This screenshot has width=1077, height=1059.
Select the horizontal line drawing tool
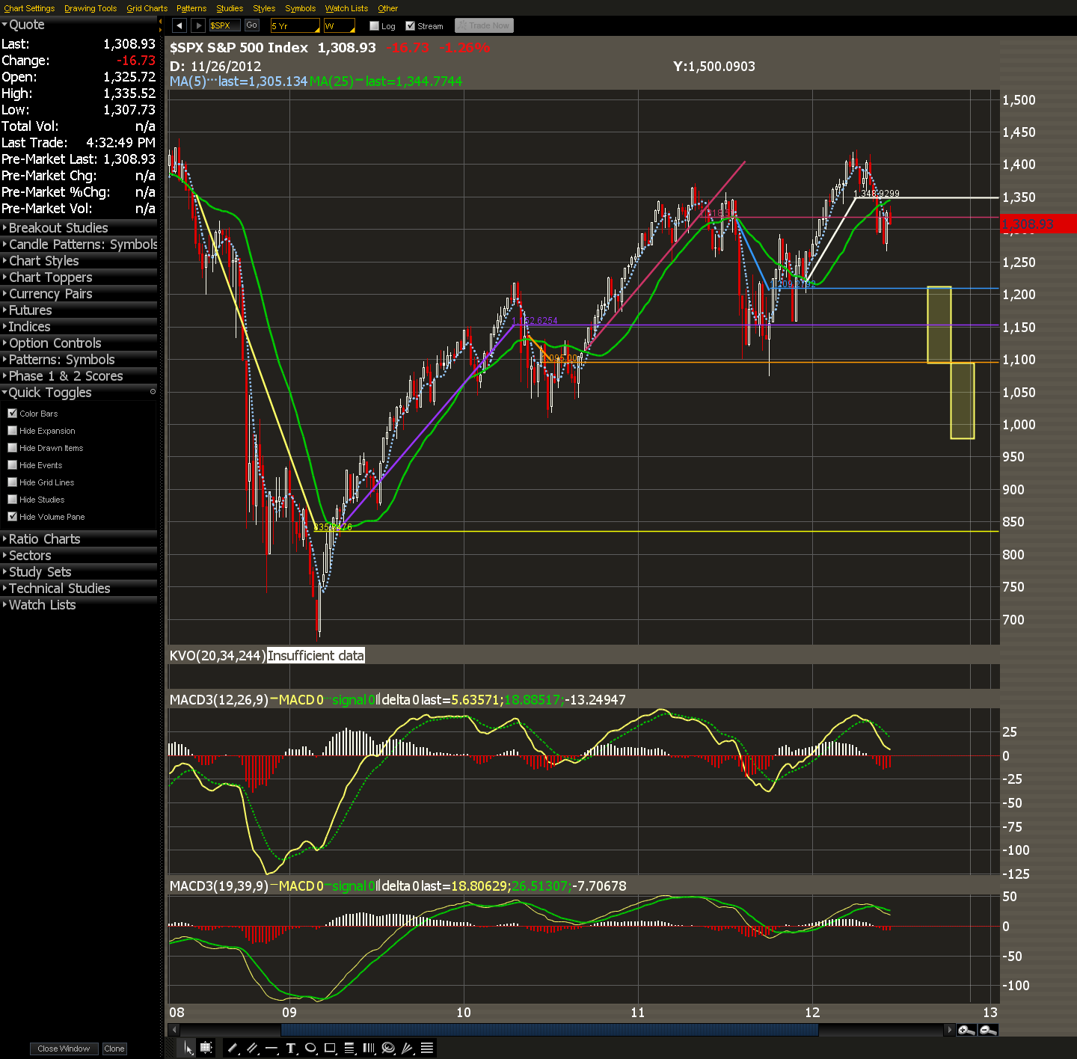pyautogui.click(x=272, y=1049)
